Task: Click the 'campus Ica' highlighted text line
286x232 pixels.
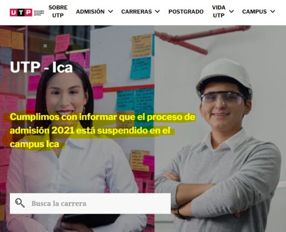Action: pos(34,144)
